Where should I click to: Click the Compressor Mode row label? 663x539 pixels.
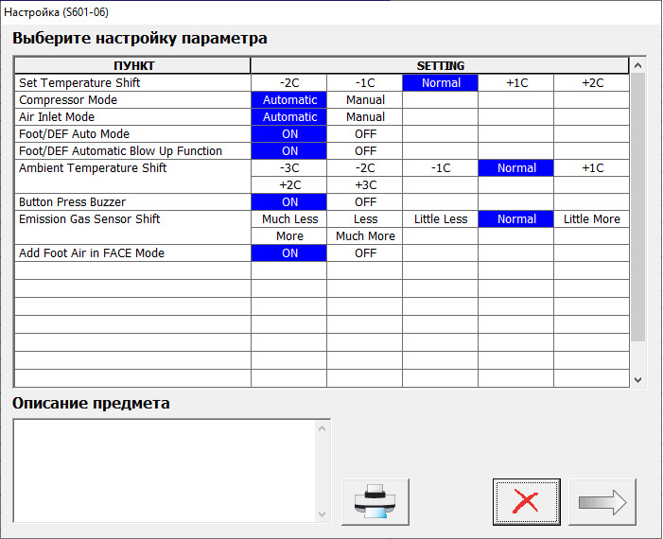68,100
